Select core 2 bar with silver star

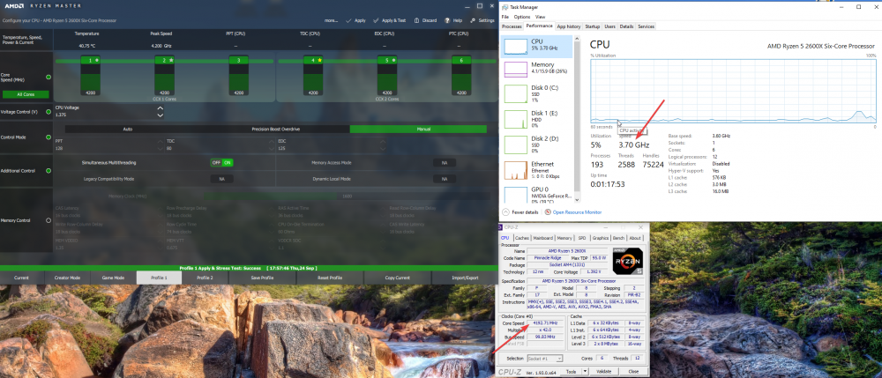pos(164,76)
